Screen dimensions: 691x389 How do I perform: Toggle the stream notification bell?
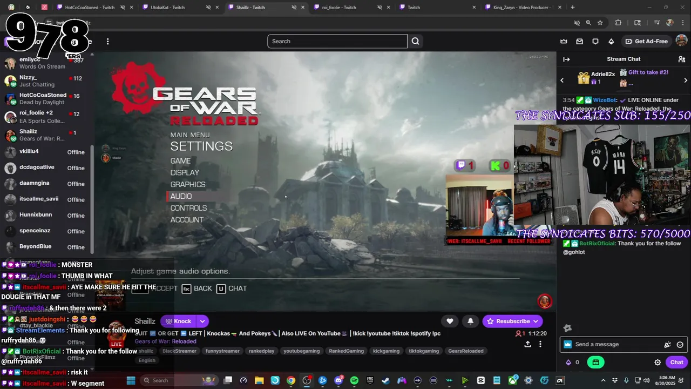470,321
